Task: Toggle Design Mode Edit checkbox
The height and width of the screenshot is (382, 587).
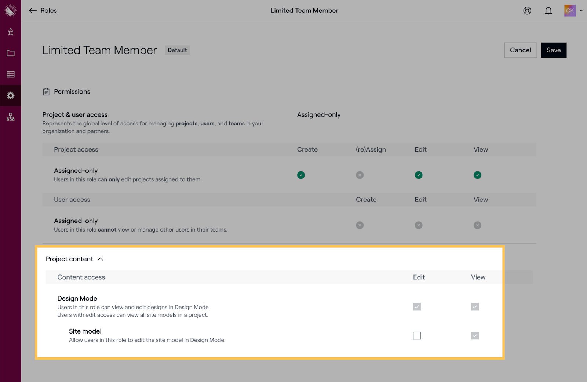Action: [417, 306]
